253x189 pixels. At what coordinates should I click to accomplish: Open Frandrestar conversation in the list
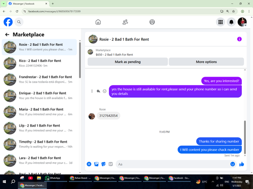39,80
